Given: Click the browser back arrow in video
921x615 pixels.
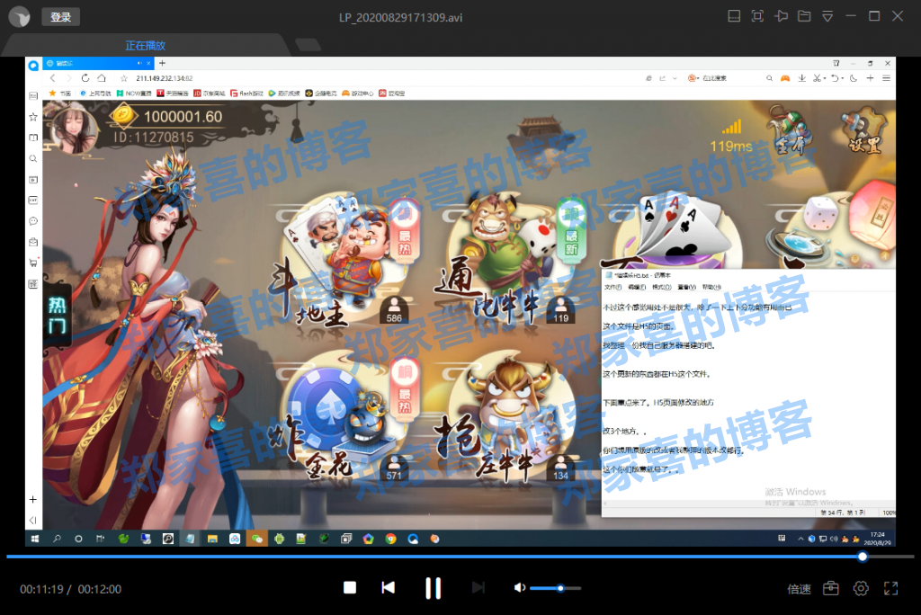Looking at the screenshot, I should 52,78.
